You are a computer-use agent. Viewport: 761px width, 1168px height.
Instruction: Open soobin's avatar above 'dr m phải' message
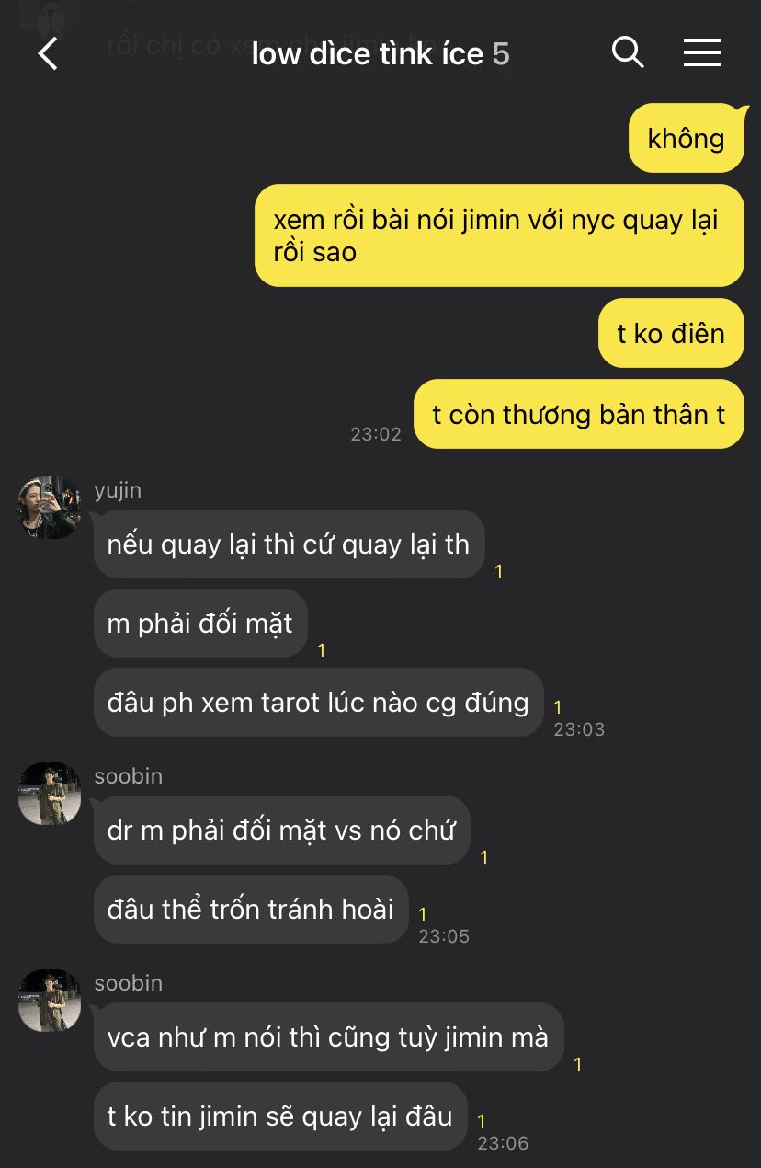click(x=50, y=794)
